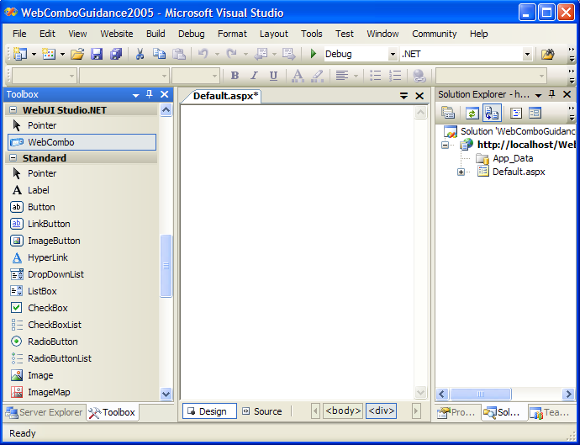Screen dimensions: 580x445
Task: Click the Cut scissors icon
Action: point(140,54)
